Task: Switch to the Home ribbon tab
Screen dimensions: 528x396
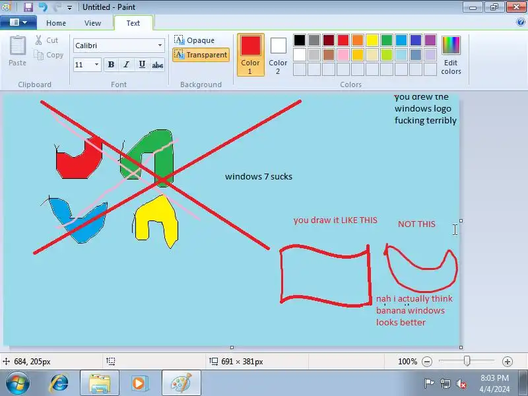Action: 56,23
